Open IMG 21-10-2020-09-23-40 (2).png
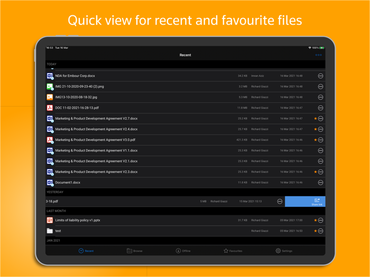370x277 pixels. coord(79,87)
